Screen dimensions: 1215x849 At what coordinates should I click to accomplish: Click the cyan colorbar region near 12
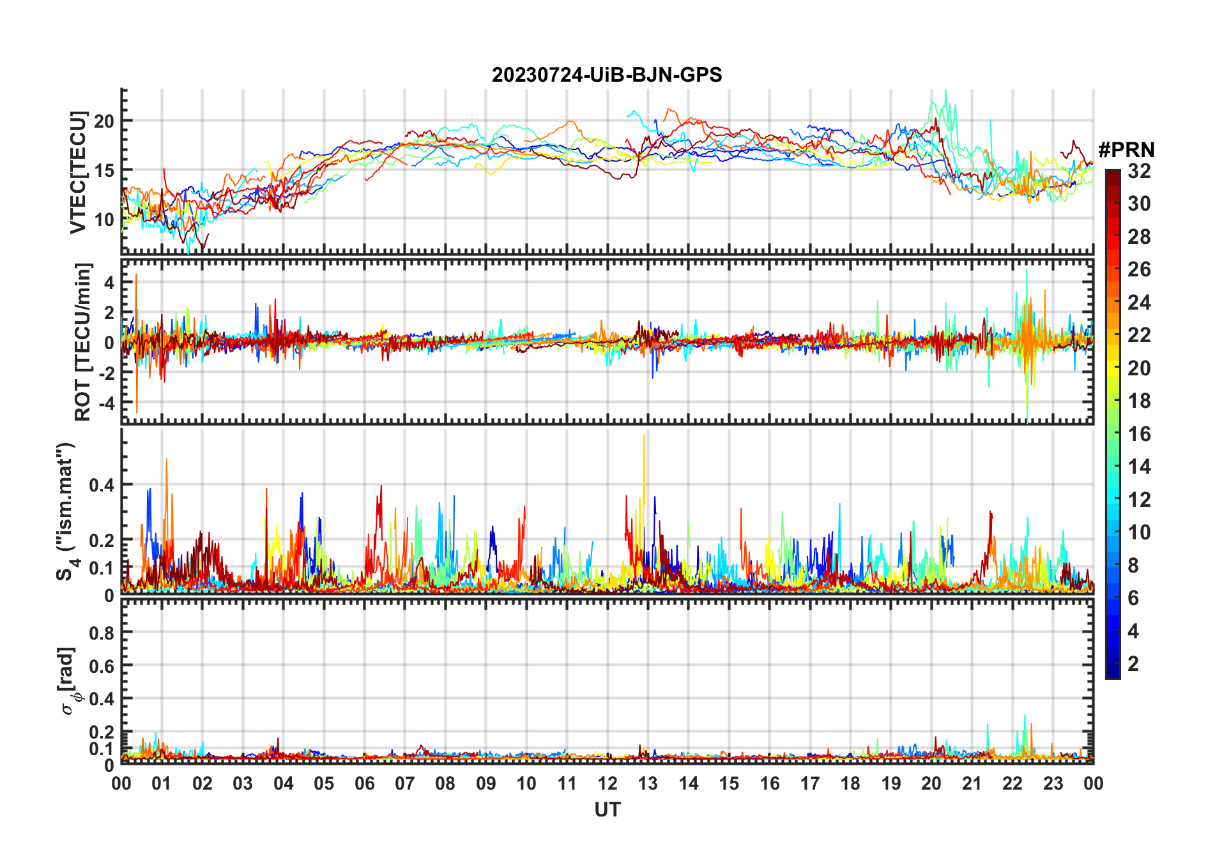(x=1113, y=499)
